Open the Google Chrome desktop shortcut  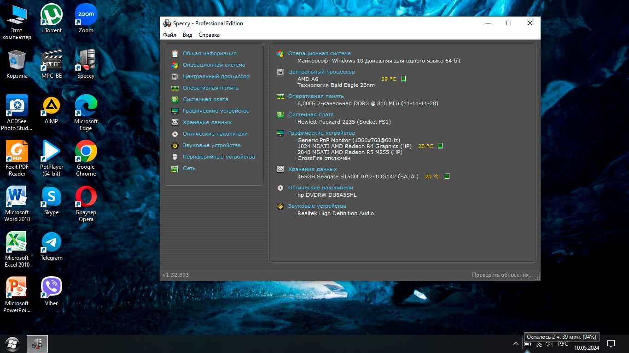point(86,158)
